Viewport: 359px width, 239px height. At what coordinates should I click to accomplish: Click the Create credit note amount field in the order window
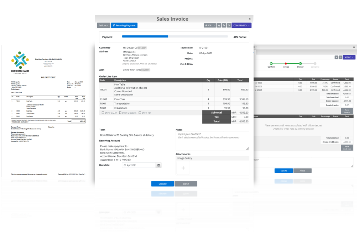click(x=347, y=142)
